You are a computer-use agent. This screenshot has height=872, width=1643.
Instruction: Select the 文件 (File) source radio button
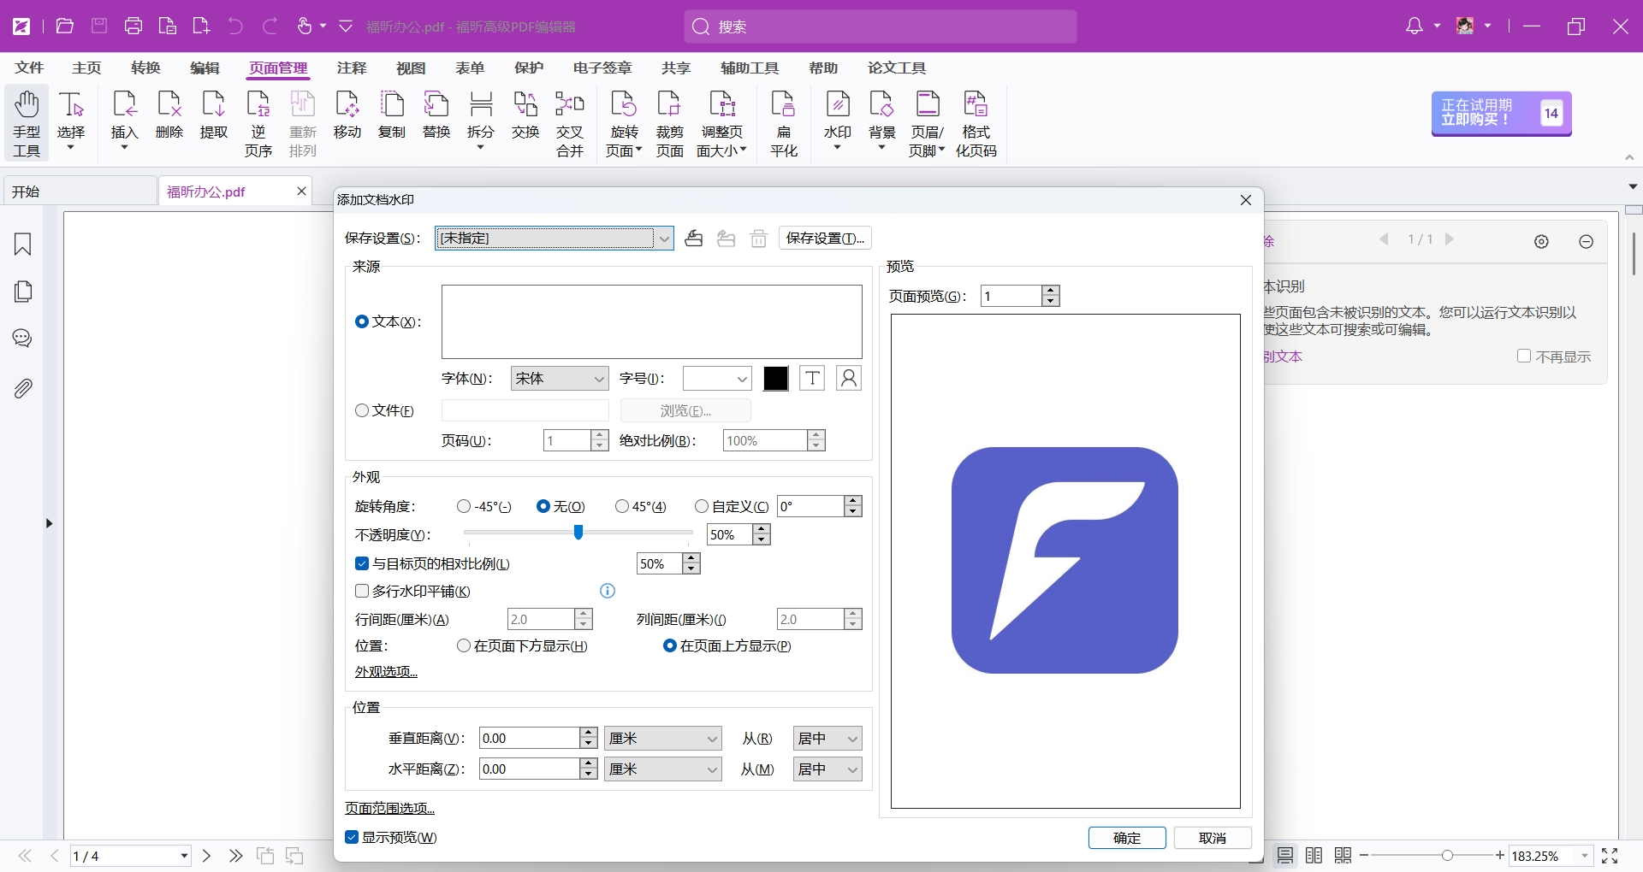click(362, 410)
